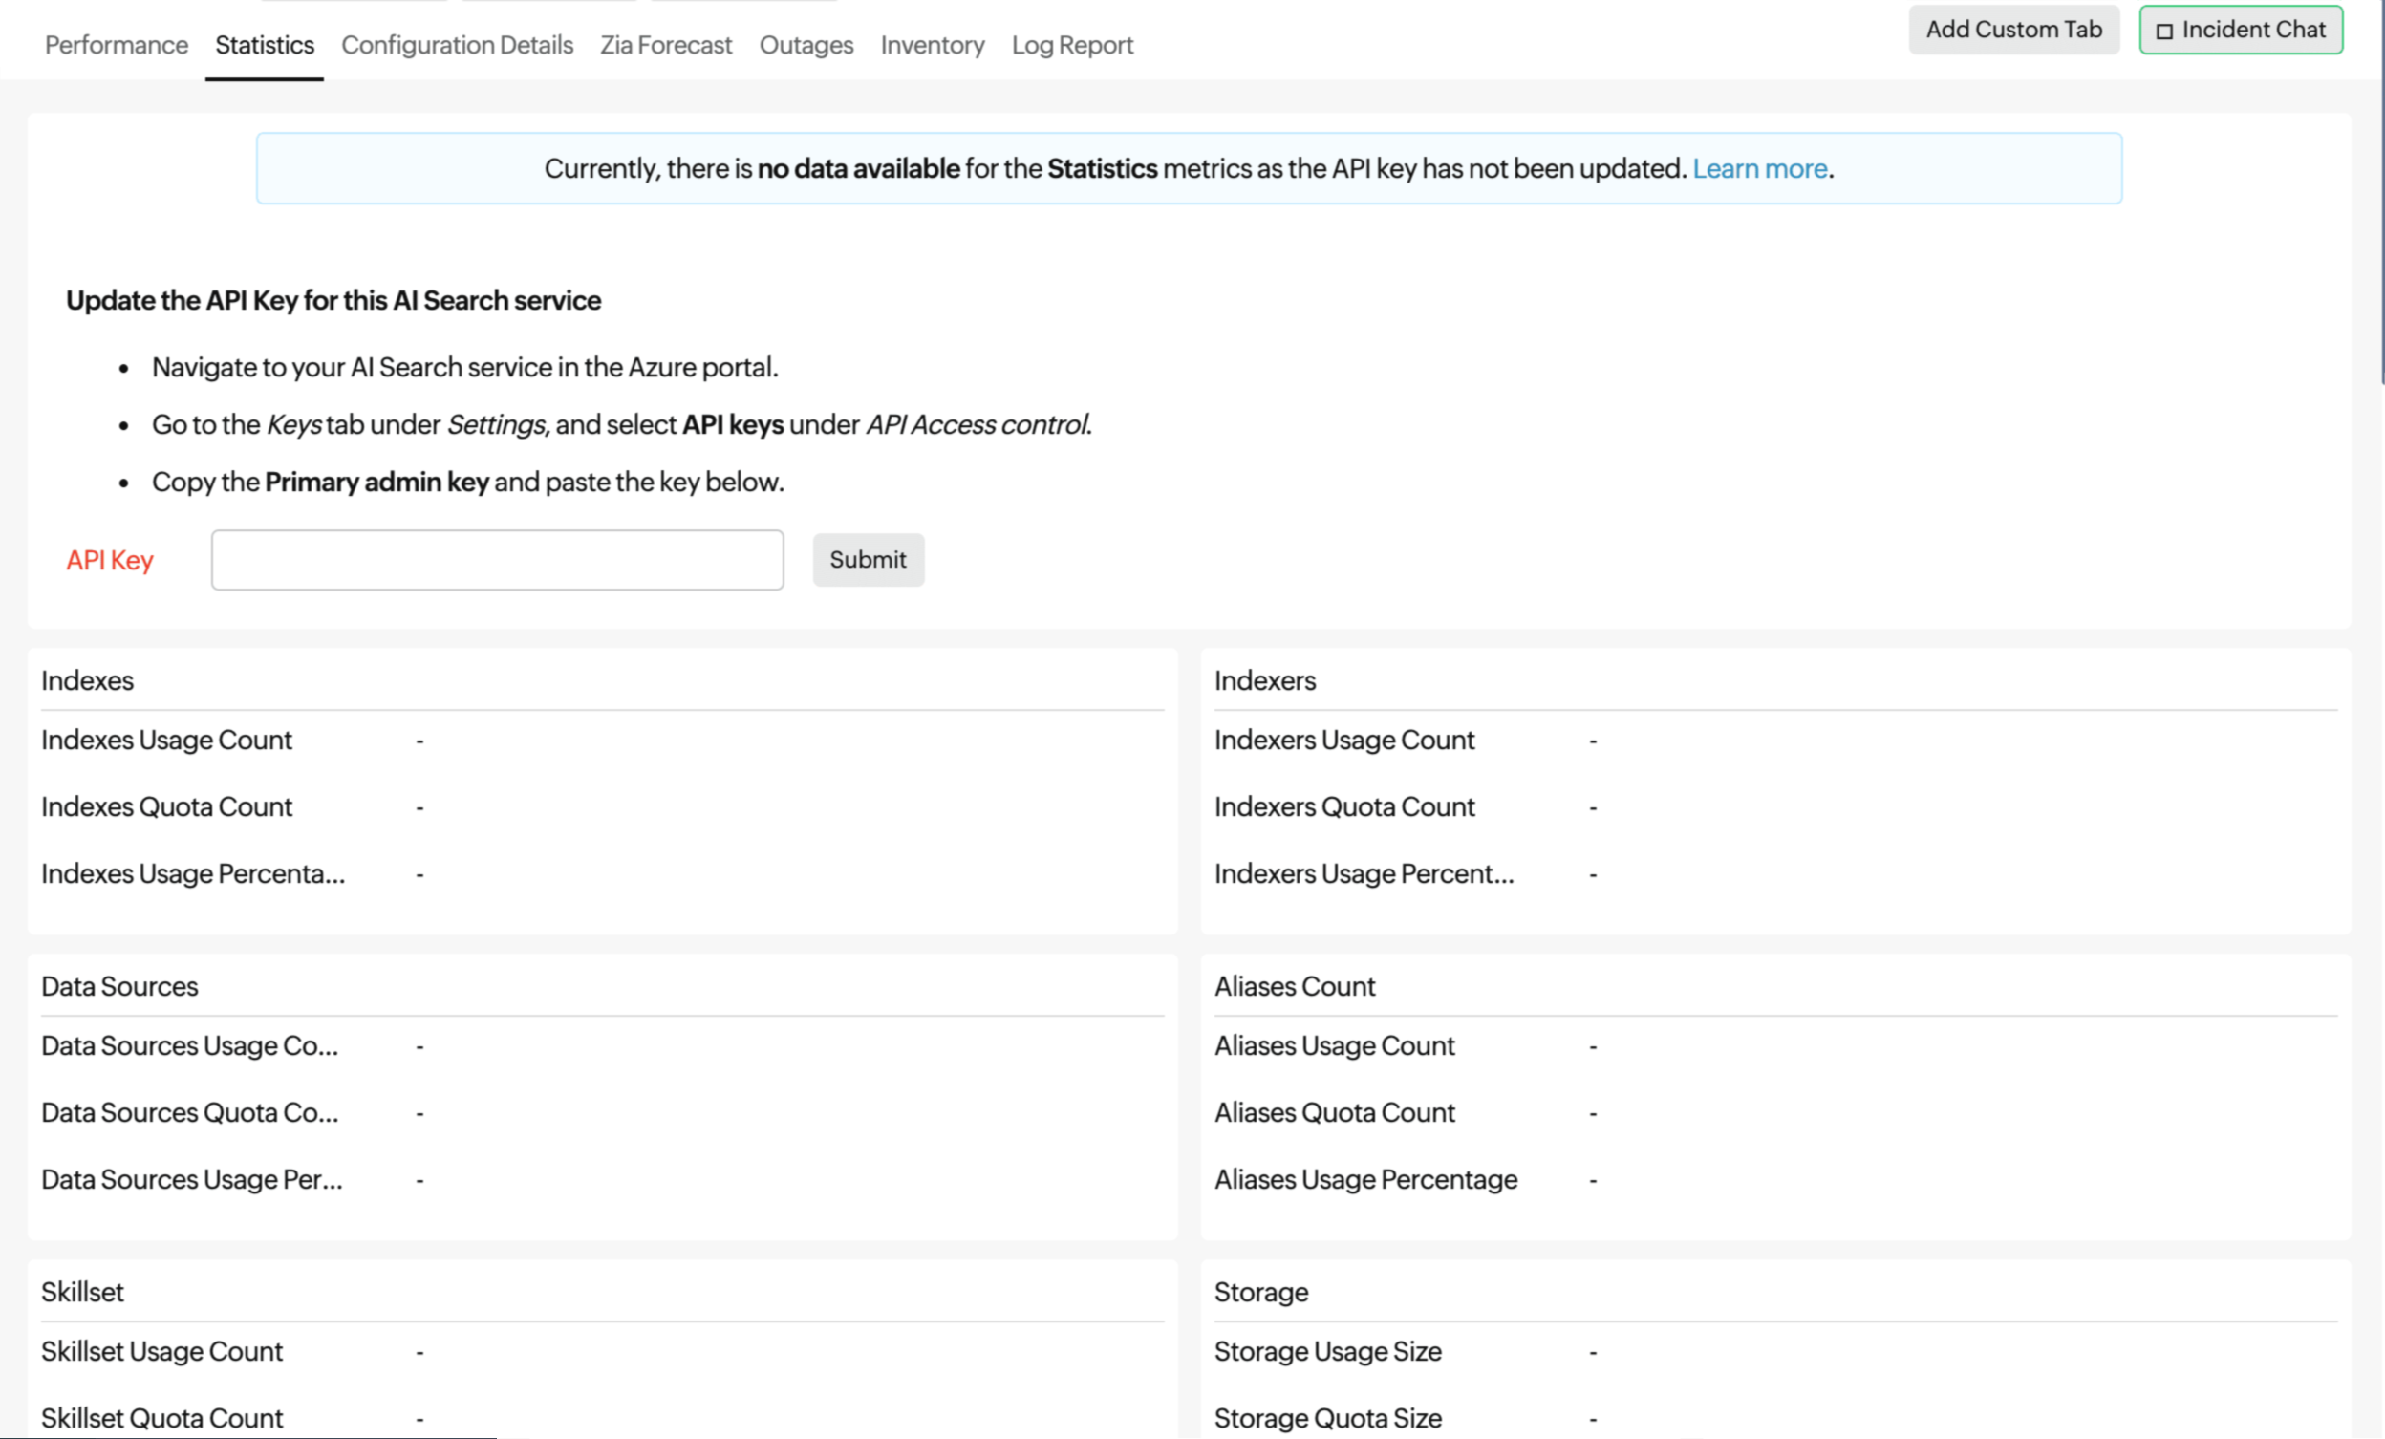Click Aliases Quota Count label
The image size is (2385, 1439).
coord(1335,1112)
